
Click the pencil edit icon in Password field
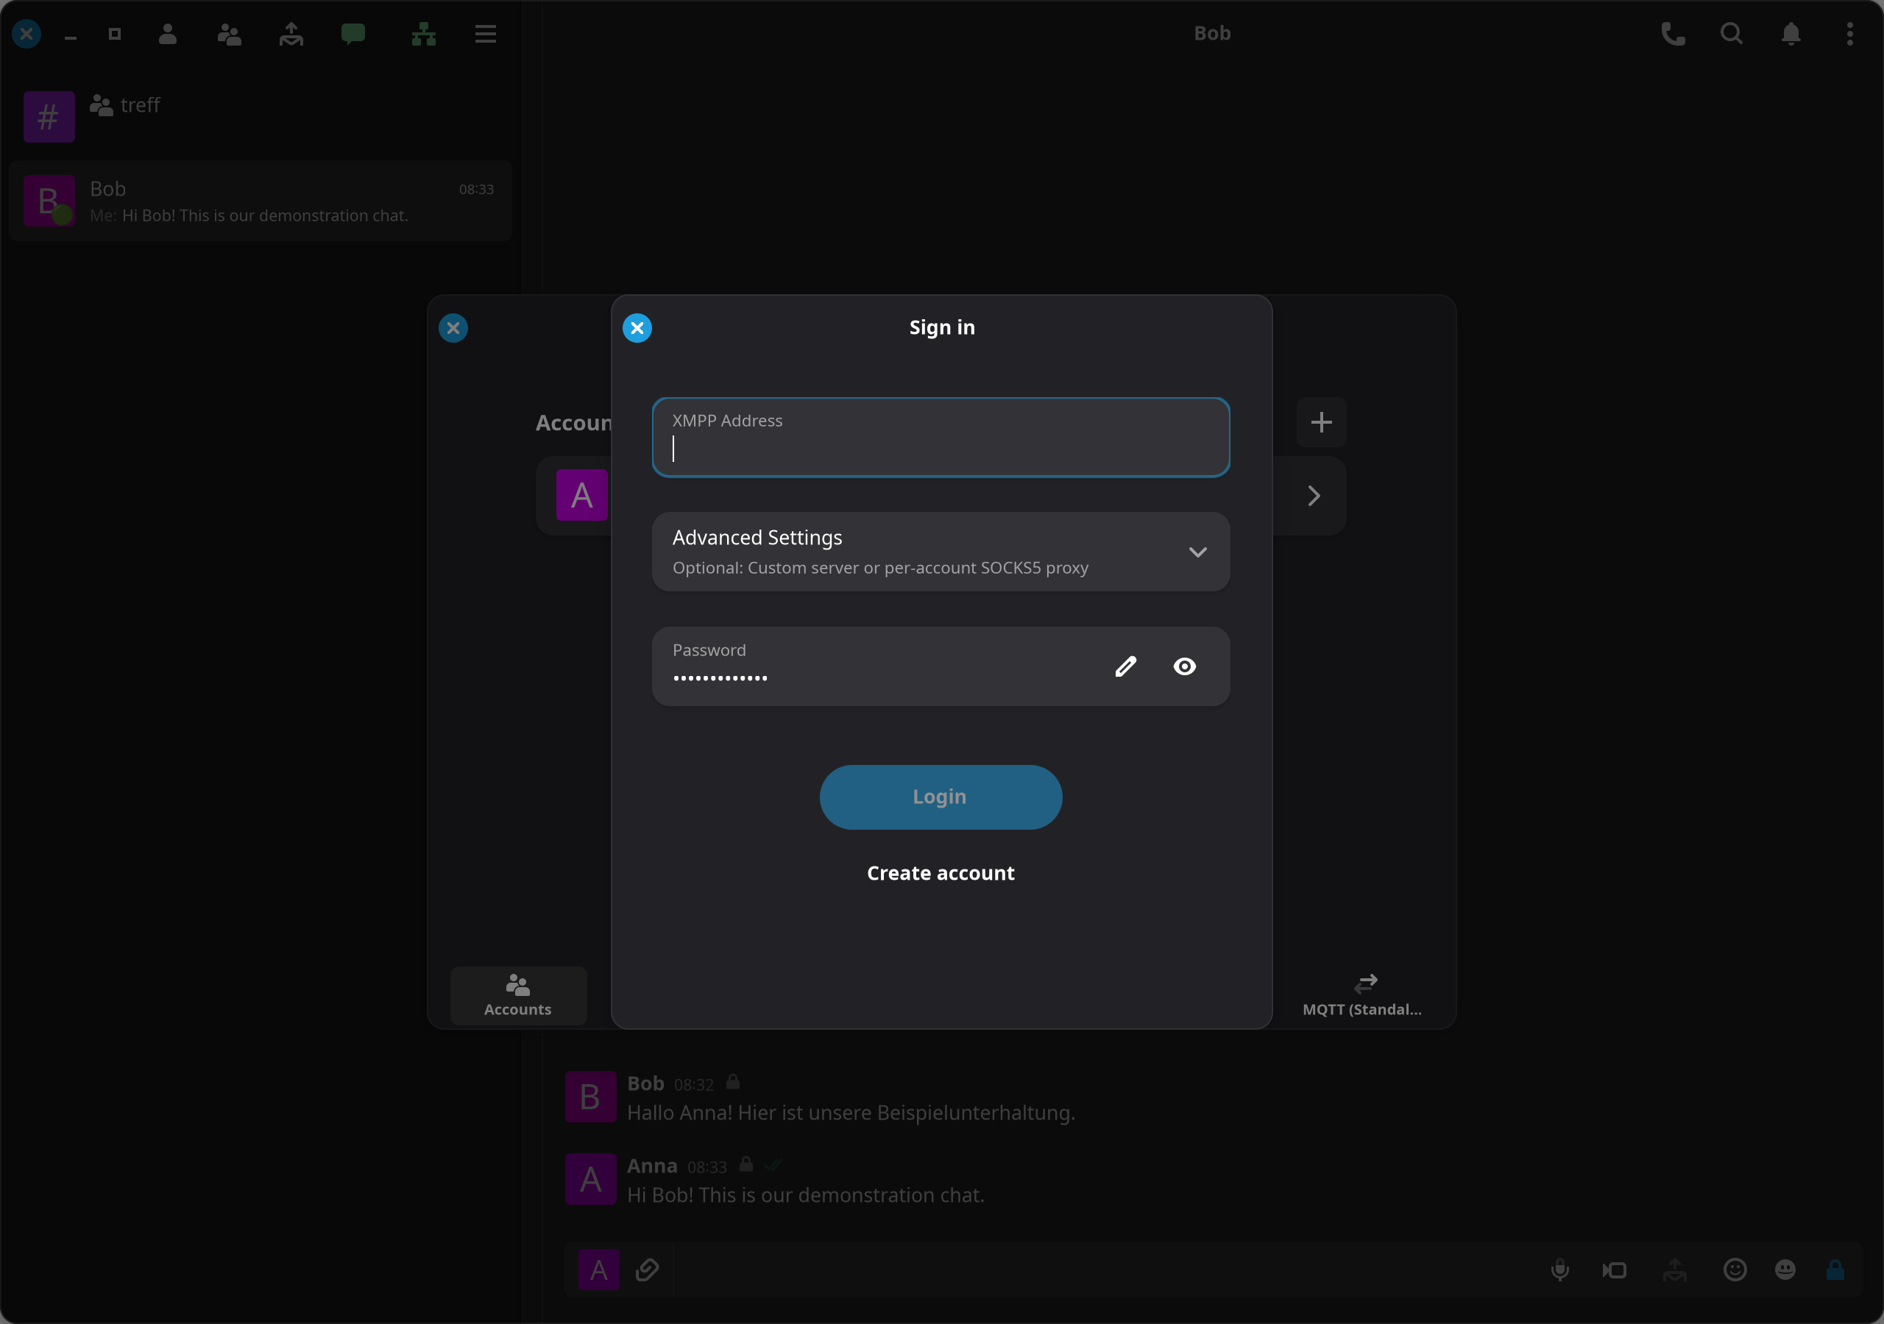click(x=1126, y=666)
